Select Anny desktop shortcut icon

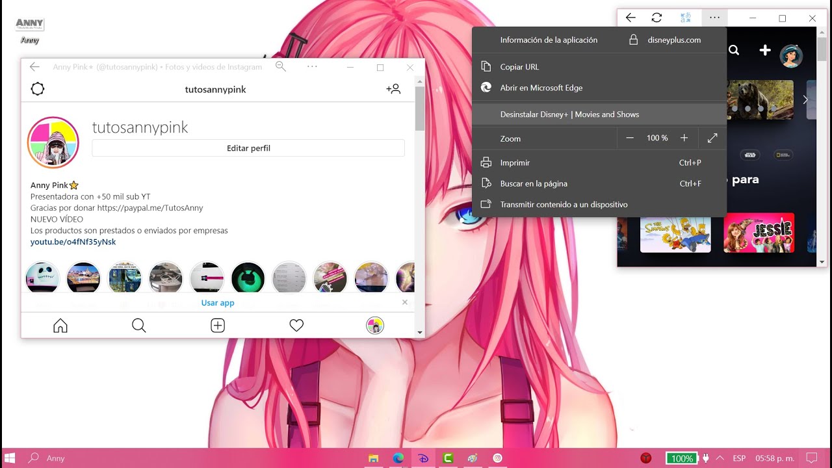[x=30, y=30]
